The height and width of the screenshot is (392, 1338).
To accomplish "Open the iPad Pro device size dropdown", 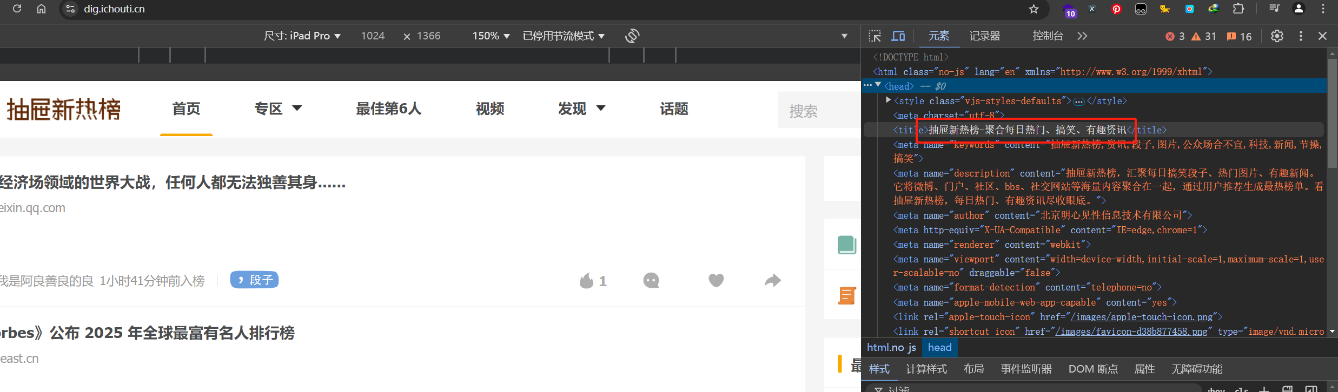I will (302, 36).
